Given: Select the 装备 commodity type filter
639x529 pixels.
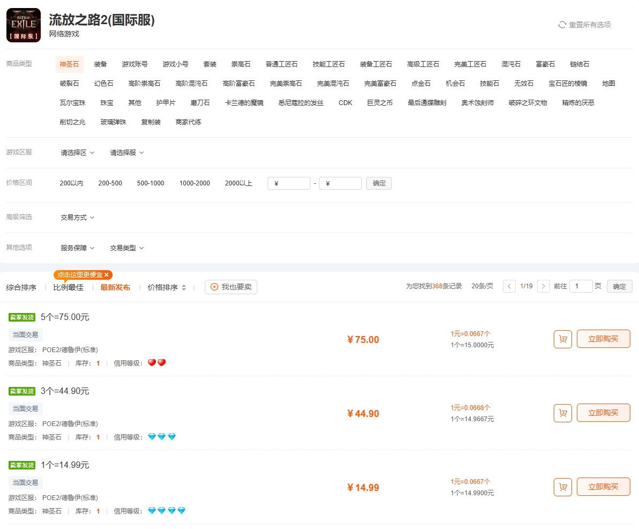Looking at the screenshot, I should coord(100,64).
